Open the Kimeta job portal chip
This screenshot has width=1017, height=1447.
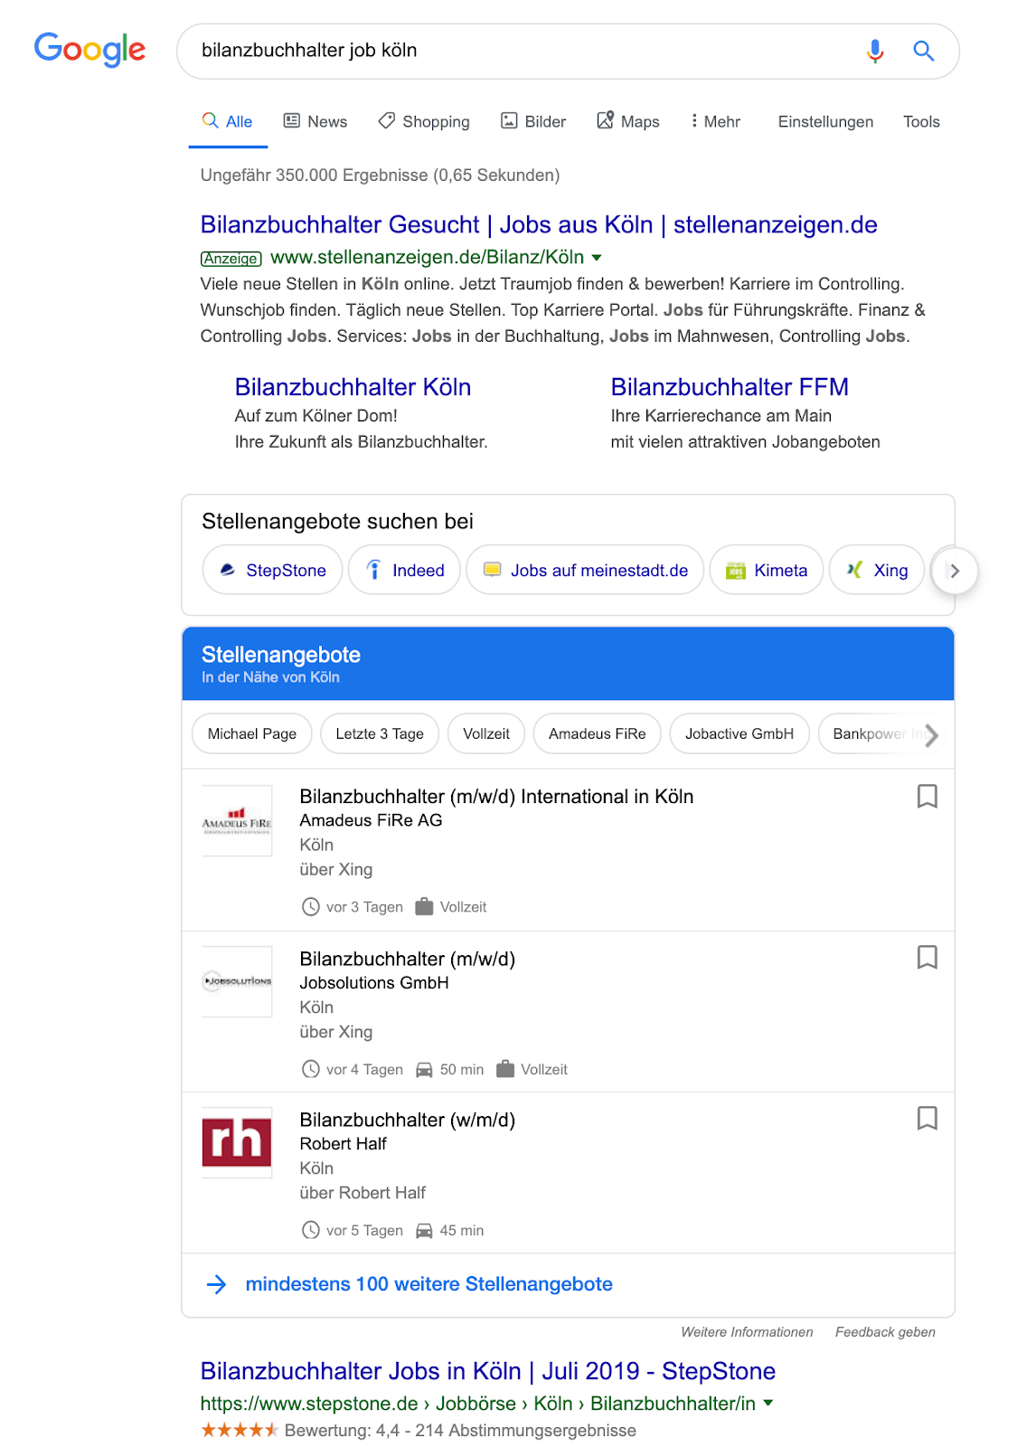pos(767,570)
